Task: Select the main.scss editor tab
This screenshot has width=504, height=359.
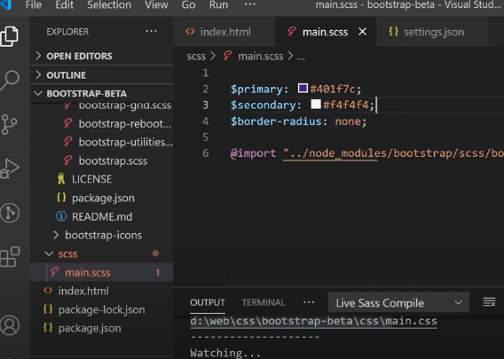Action: 325,32
